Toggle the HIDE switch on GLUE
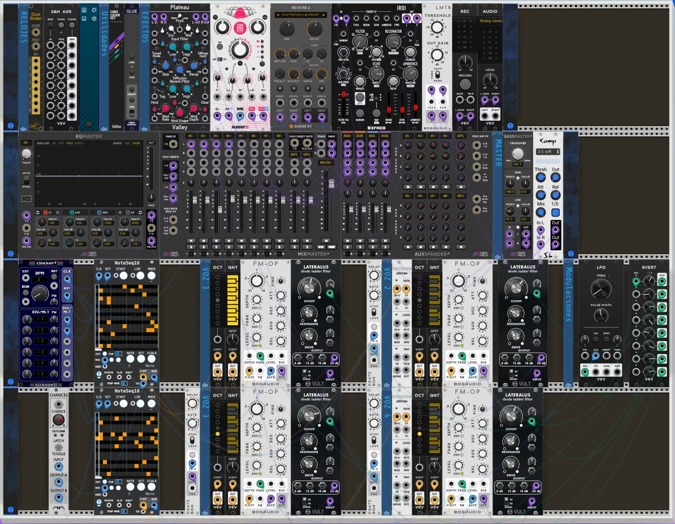Viewport: 675px width, 524px height. coord(132,113)
